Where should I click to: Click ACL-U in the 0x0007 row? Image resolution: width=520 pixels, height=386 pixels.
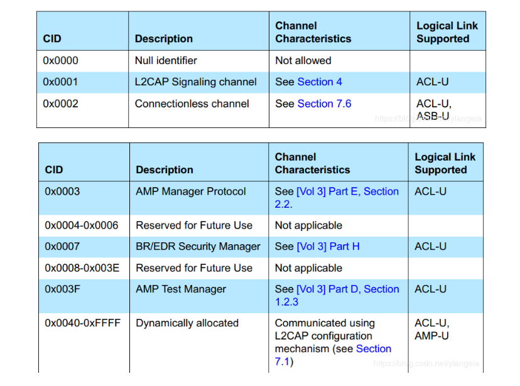point(430,247)
